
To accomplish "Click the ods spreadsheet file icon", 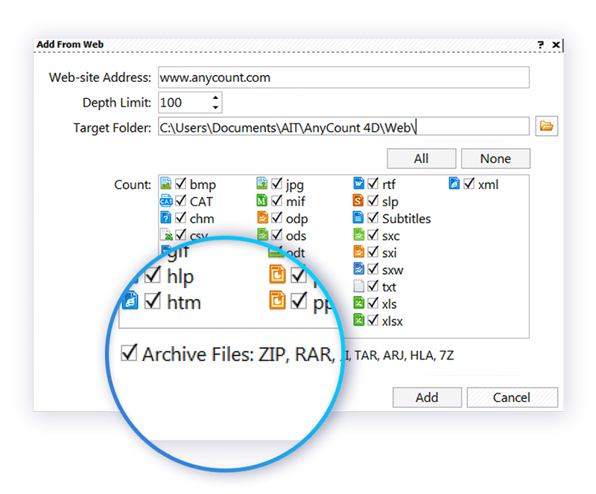I will click(x=262, y=234).
